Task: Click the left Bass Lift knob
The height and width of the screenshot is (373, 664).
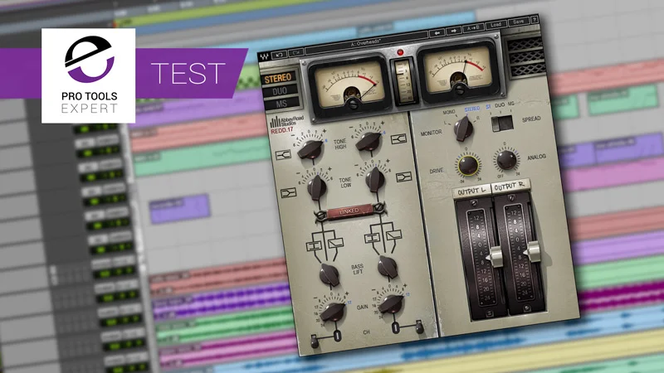Action: (329, 275)
